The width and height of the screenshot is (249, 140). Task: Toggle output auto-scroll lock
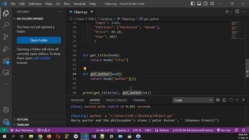tap(224, 100)
